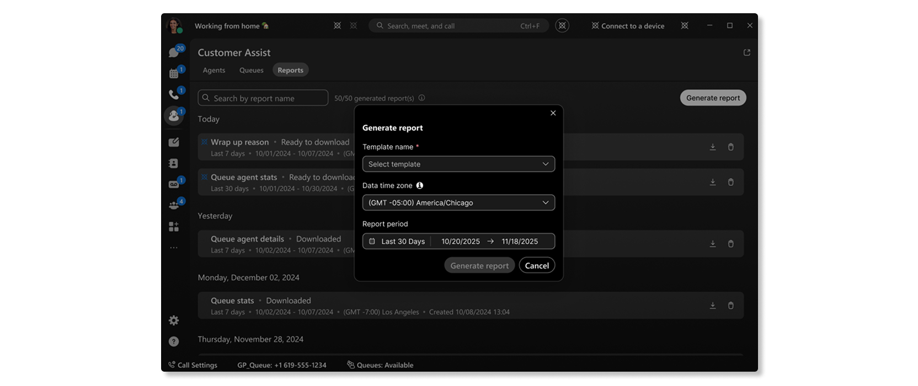This screenshot has height=386, width=918.
Task: Focus the Search, meet, and call bar
Action: 458,25
